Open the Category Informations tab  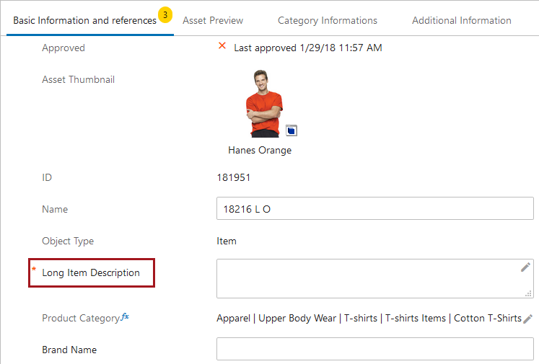[327, 20]
